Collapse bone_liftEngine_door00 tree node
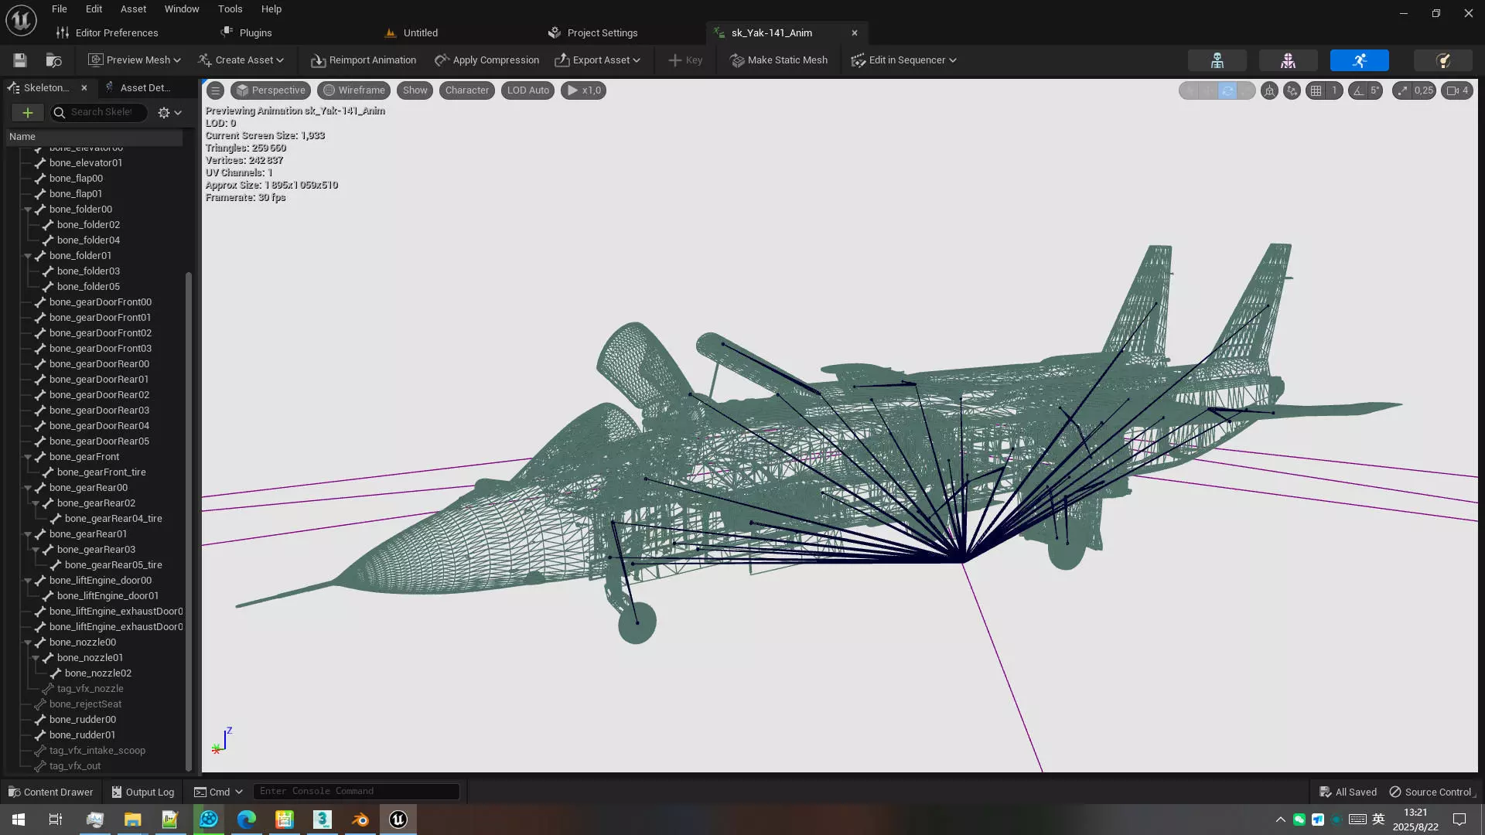The image size is (1485, 835). (28, 581)
